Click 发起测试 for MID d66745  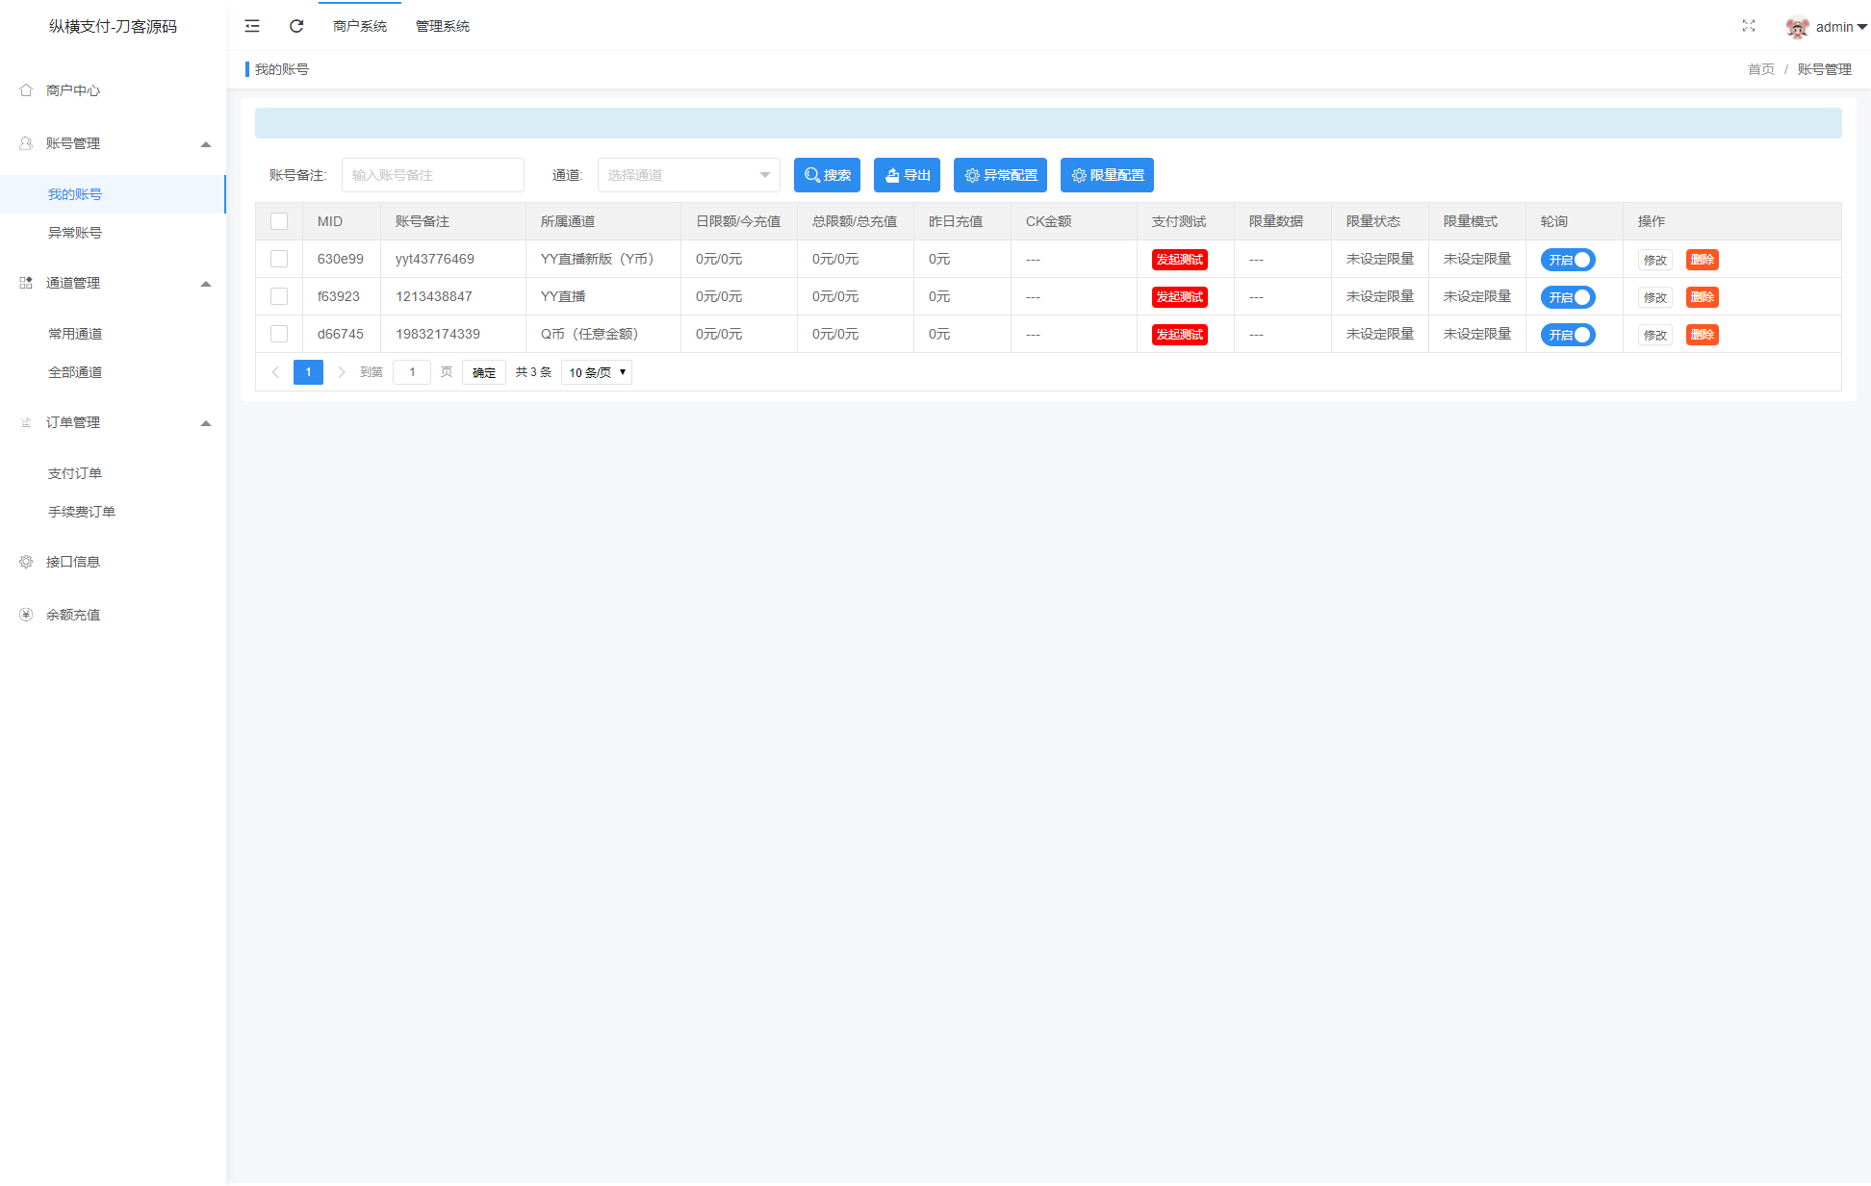point(1180,335)
